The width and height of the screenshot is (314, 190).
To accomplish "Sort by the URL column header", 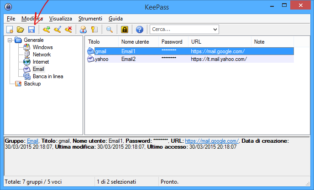I will tap(220, 42).
